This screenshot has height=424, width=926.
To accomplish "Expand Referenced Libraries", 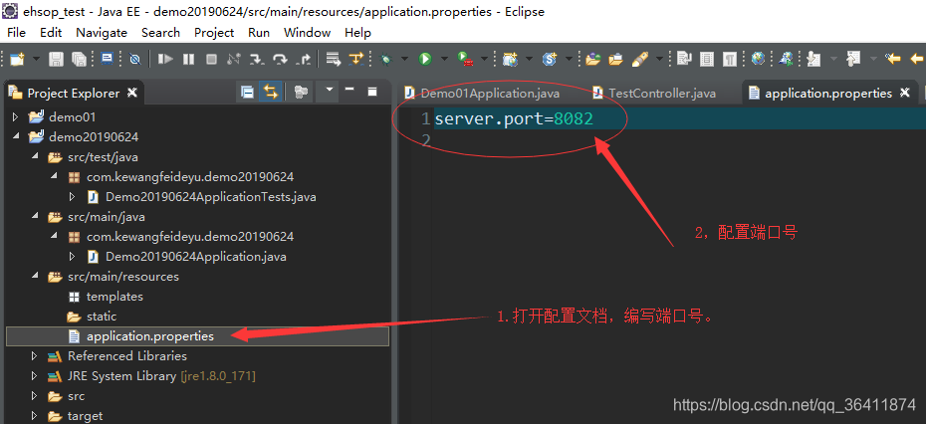I will click(x=35, y=356).
